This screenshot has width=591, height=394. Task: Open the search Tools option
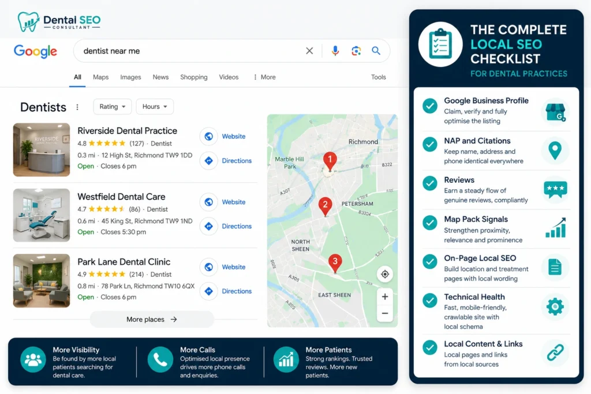[x=379, y=77]
